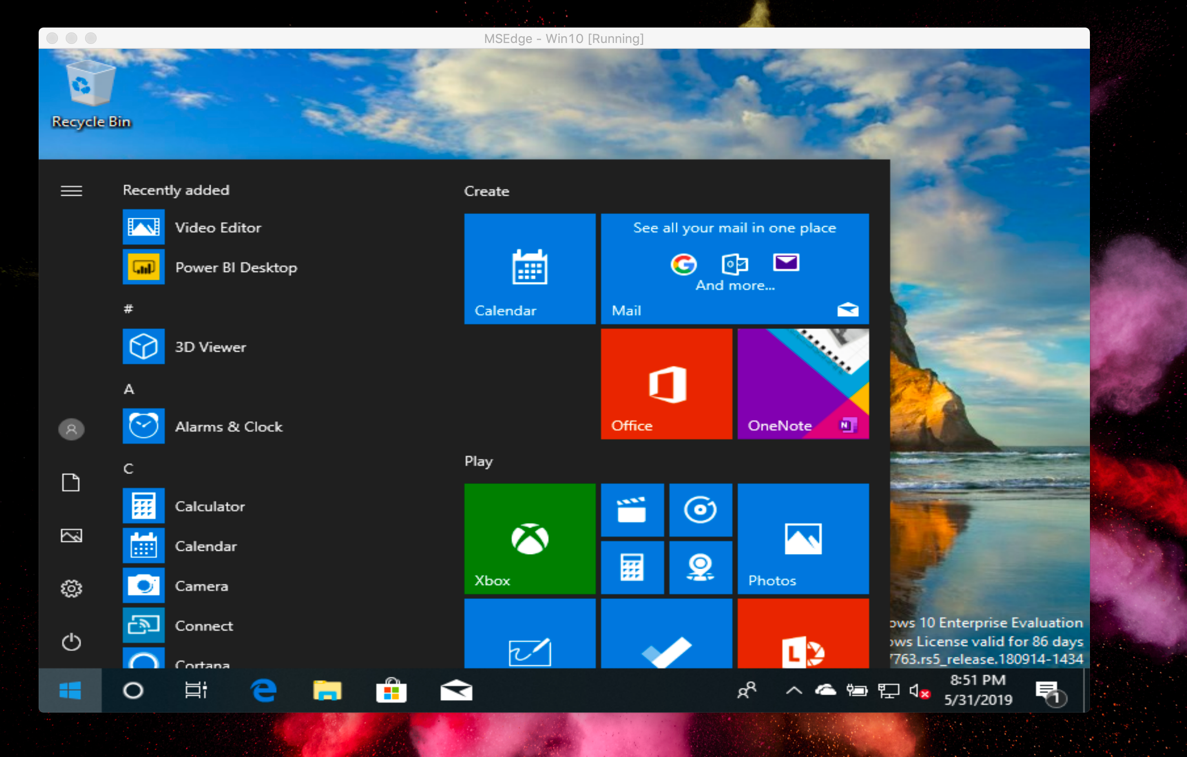Click the # letter group header
The image size is (1187, 757).
[x=128, y=309]
